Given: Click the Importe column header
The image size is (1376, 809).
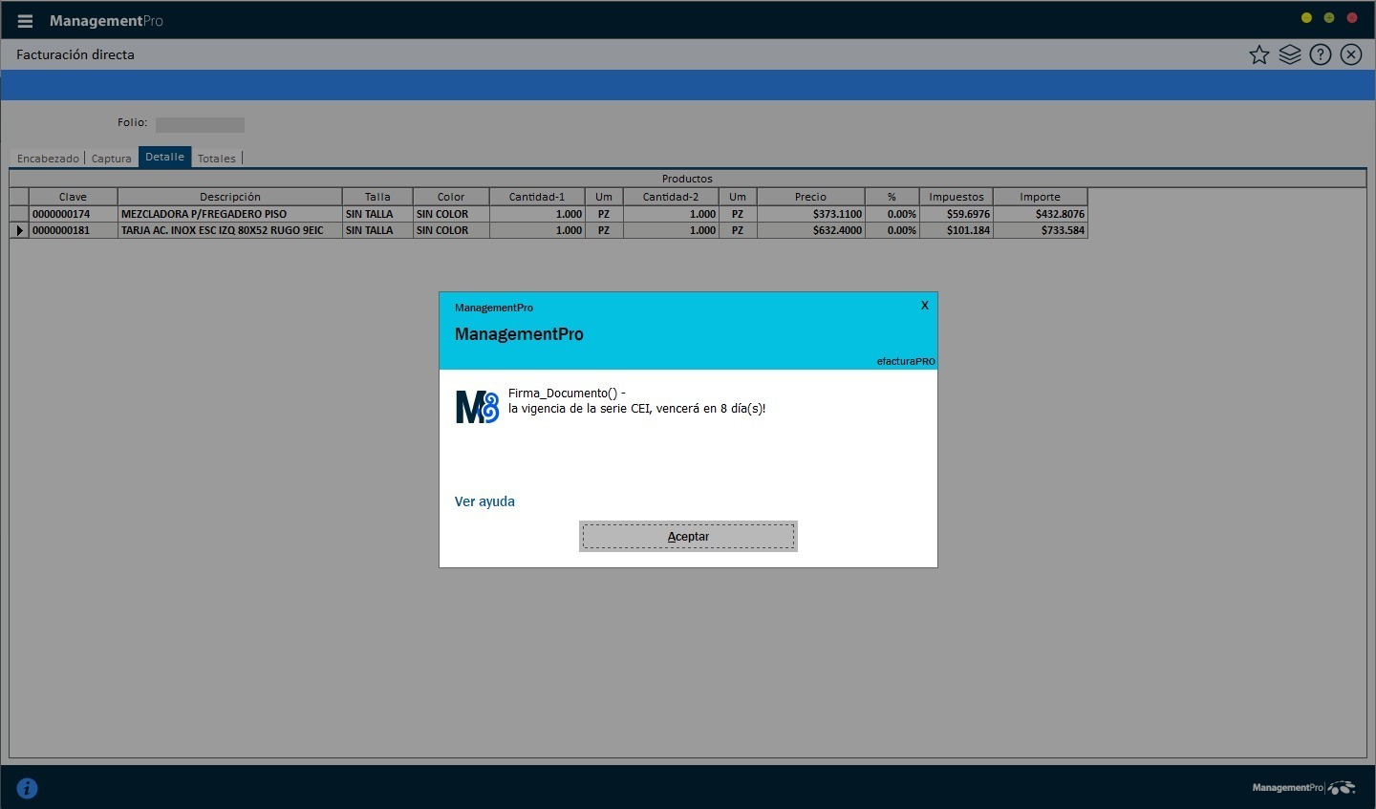Looking at the screenshot, I should tap(1040, 197).
